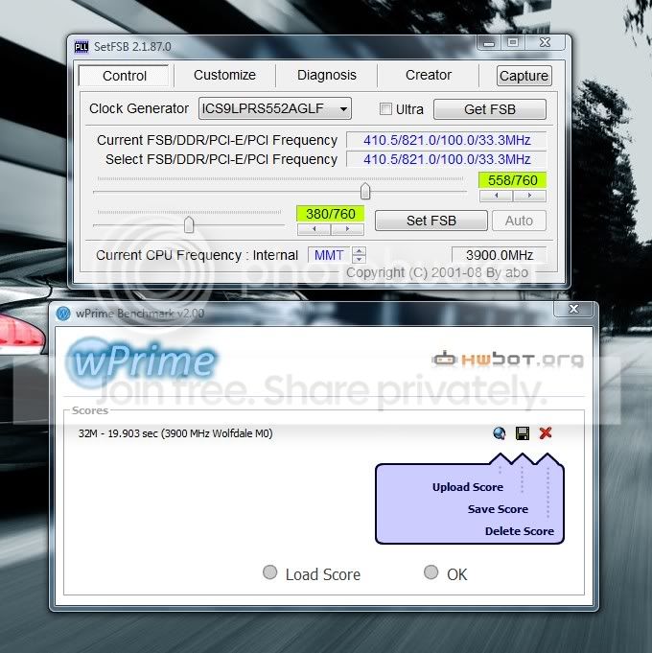Image resolution: width=652 pixels, height=653 pixels.
Task: Step the CPU frequency mode spinner up
Action: pos(359,250)
